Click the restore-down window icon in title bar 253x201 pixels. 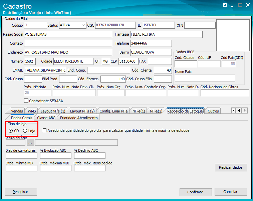pos(224,5)
